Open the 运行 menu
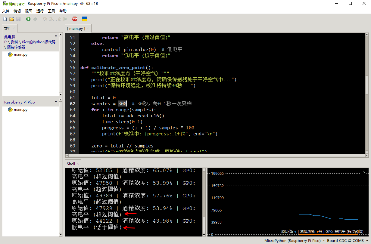Viewport: 371px width, 244px height. point(40,11)
